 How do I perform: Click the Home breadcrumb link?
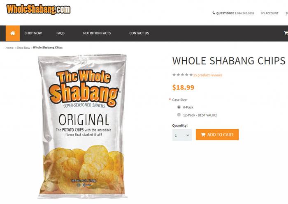pos(9,48)
